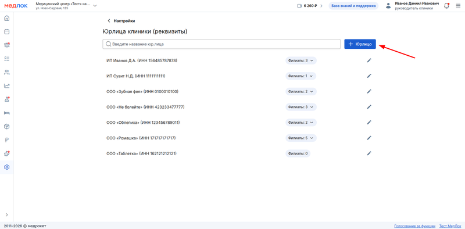Edit ООО «Не болейте» with pencil icon
Image resolution: width=465 pixels, height=229 pixels.
369,107
